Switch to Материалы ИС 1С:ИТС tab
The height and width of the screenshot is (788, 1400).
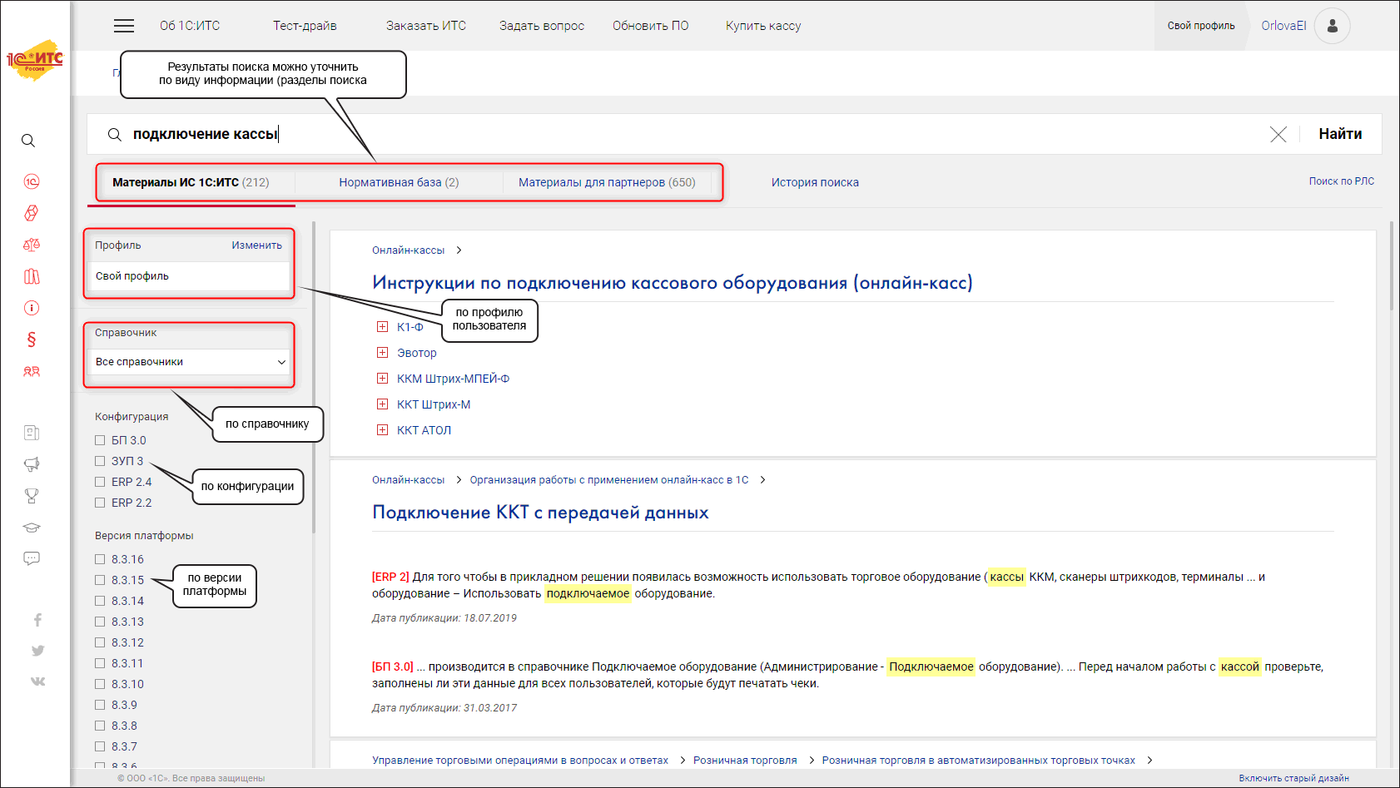(191, 182)
